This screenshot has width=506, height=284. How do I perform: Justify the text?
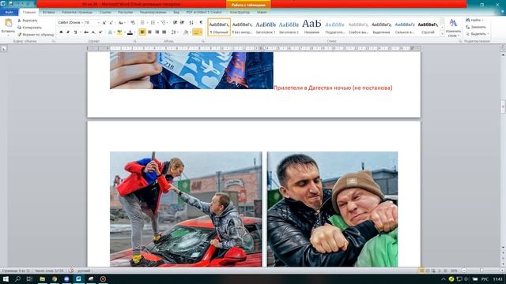[x=164, y=32]
